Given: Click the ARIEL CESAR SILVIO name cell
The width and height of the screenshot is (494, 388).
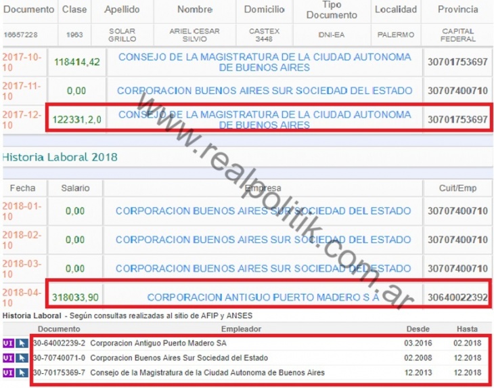Looking at the screenshot, I should pos(195,35).
